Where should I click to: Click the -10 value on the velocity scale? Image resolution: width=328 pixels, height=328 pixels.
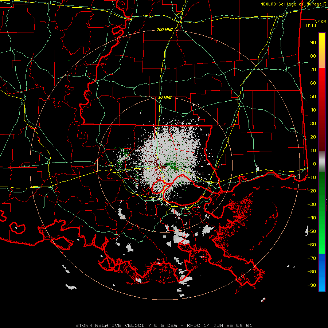[x=312, y=177]
